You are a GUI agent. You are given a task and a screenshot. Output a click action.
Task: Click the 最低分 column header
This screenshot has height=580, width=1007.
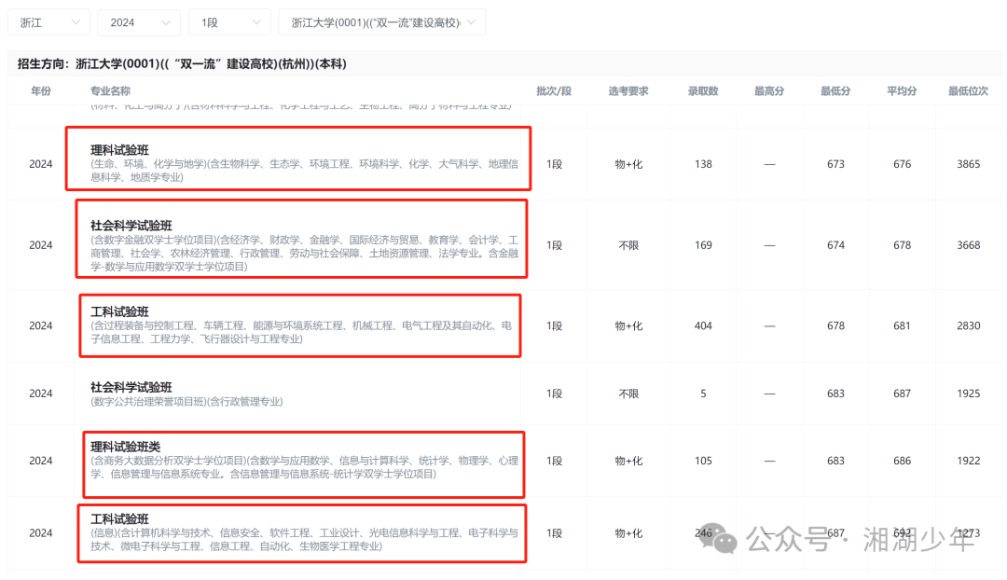click(835, 91)
